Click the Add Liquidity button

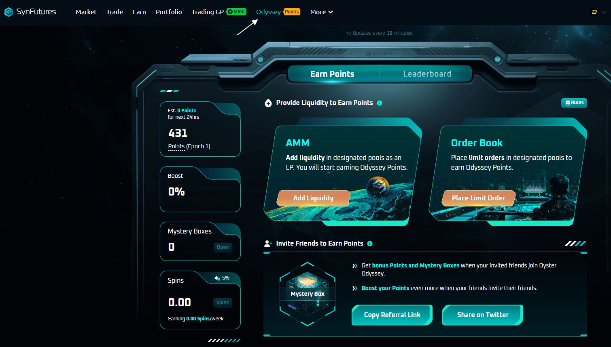(x=313, y=198)
